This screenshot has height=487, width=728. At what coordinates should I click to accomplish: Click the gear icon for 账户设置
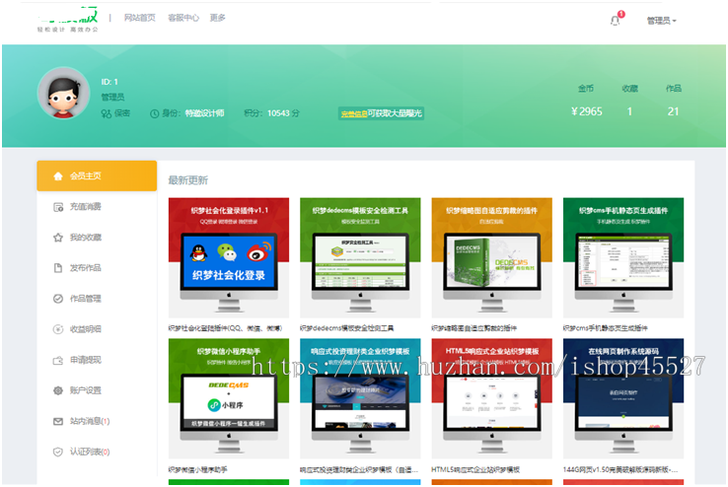58,390
